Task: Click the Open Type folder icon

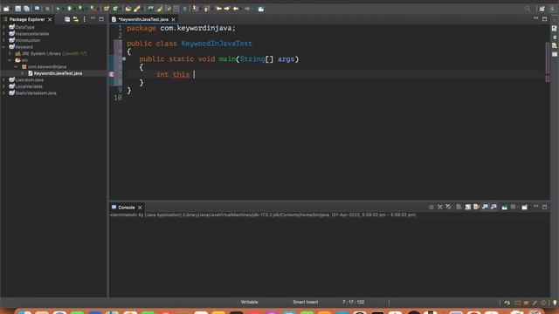Action: coord(128,9)
